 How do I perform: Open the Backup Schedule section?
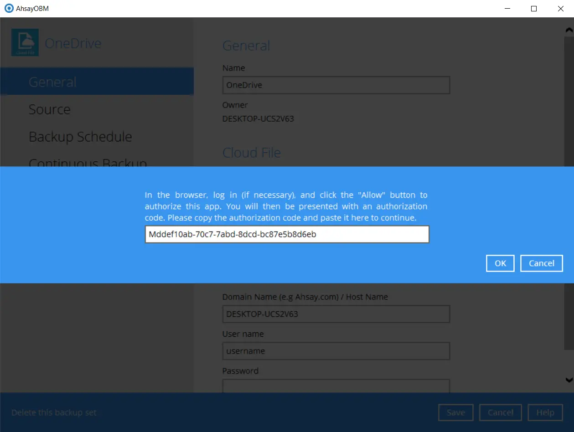80,136
